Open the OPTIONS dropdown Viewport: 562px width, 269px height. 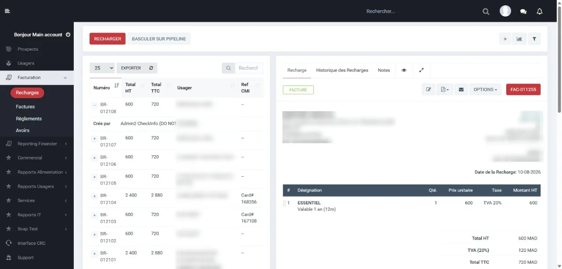coord(485,90)
